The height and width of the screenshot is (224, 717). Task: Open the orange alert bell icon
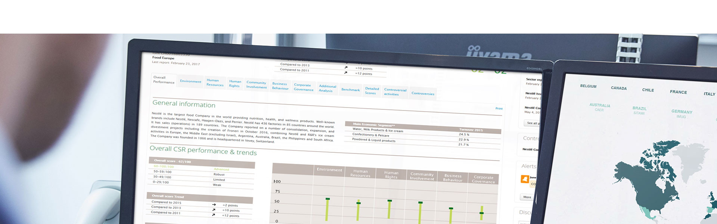tap(525, 179)
